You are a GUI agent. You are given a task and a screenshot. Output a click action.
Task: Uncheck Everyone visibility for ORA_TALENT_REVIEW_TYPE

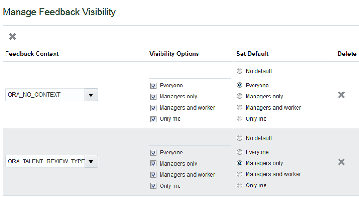coord(153,153)
